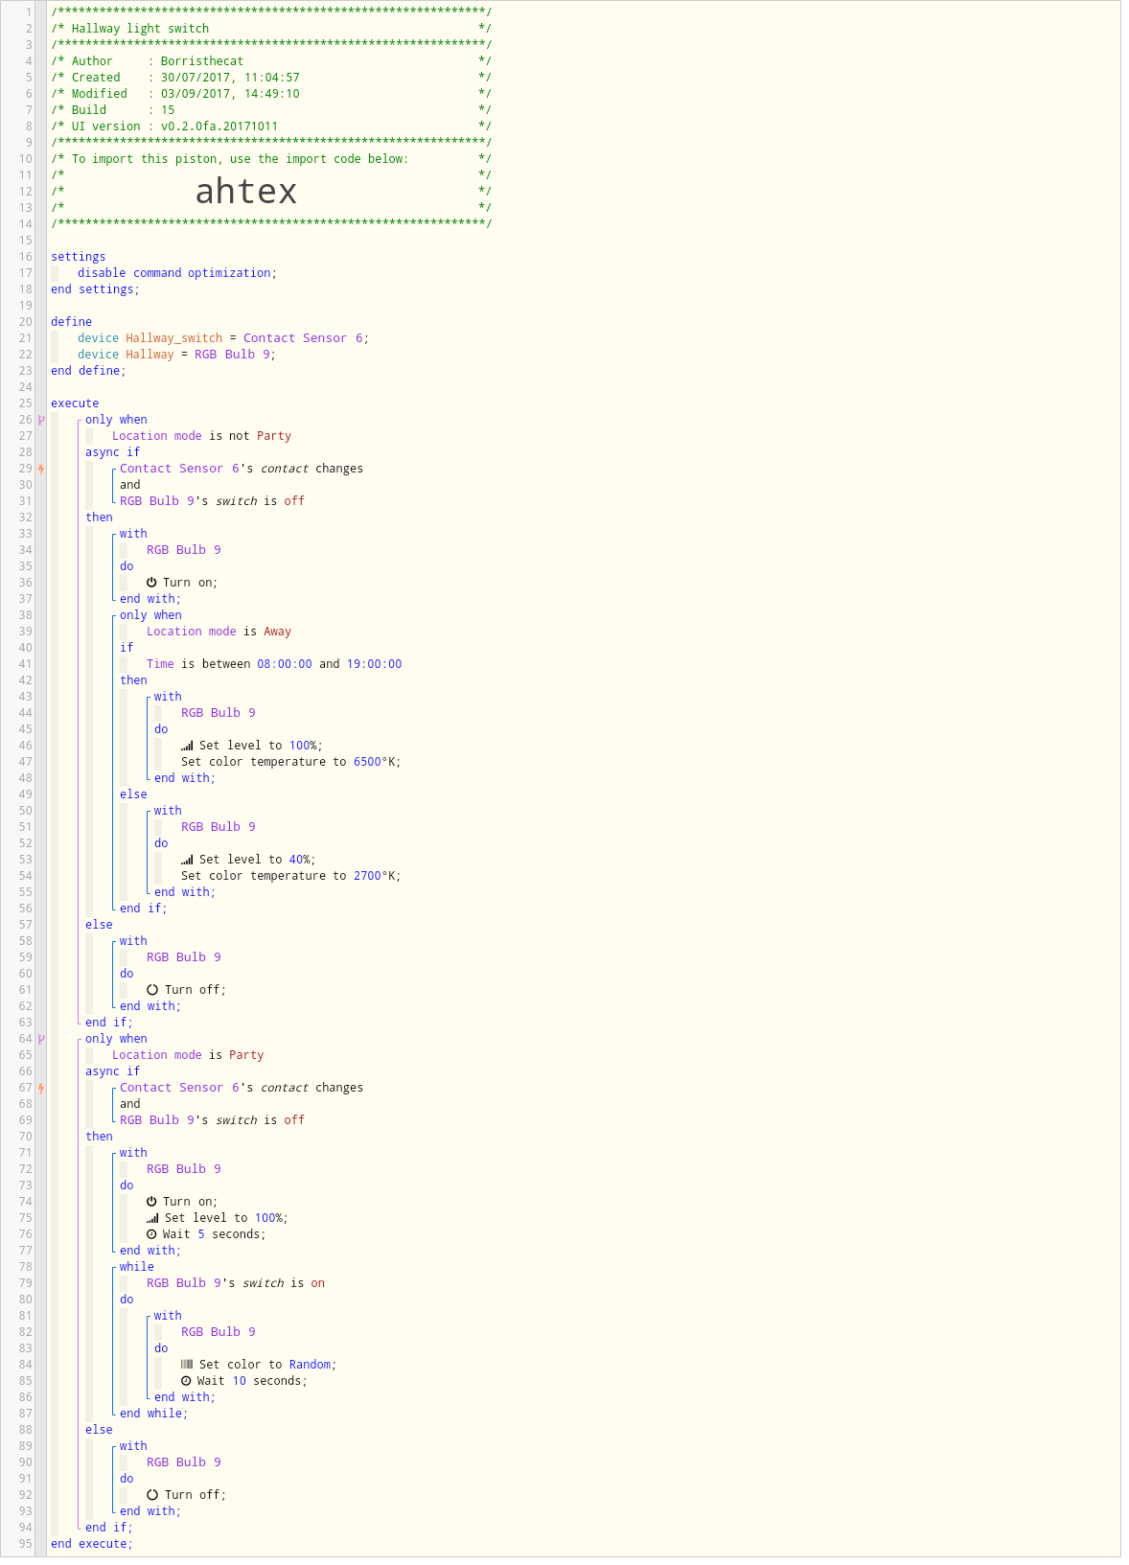Viewport: 1129px width, 1565px height.
Task: Click the 'contact changes' condition on line 29
Action: [x=242, y=469]
